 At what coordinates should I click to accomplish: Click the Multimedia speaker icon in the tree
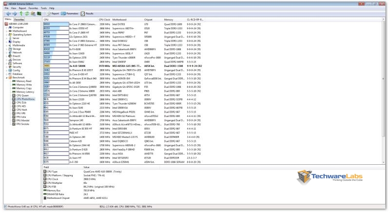(x=10, y=45)
